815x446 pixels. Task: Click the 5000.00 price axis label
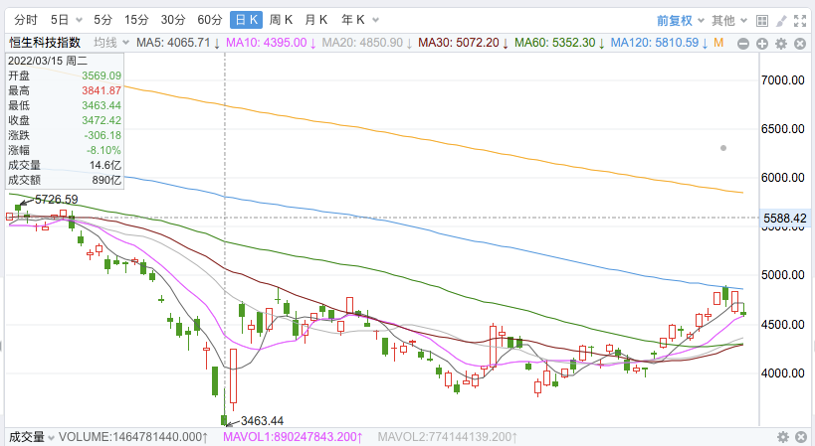(x=783, y=275)
